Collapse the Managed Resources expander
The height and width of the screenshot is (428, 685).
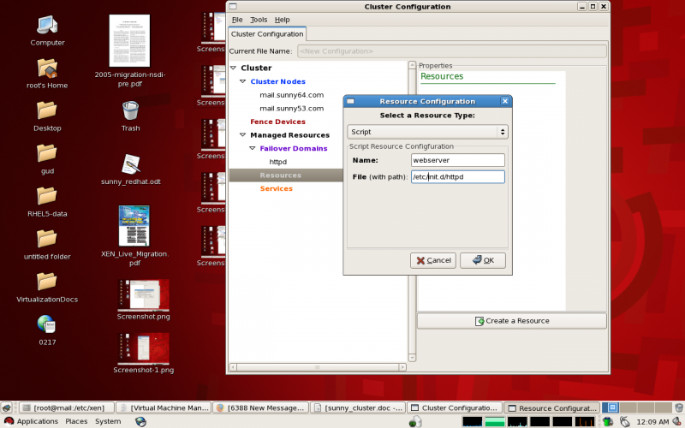pos(243,135)
